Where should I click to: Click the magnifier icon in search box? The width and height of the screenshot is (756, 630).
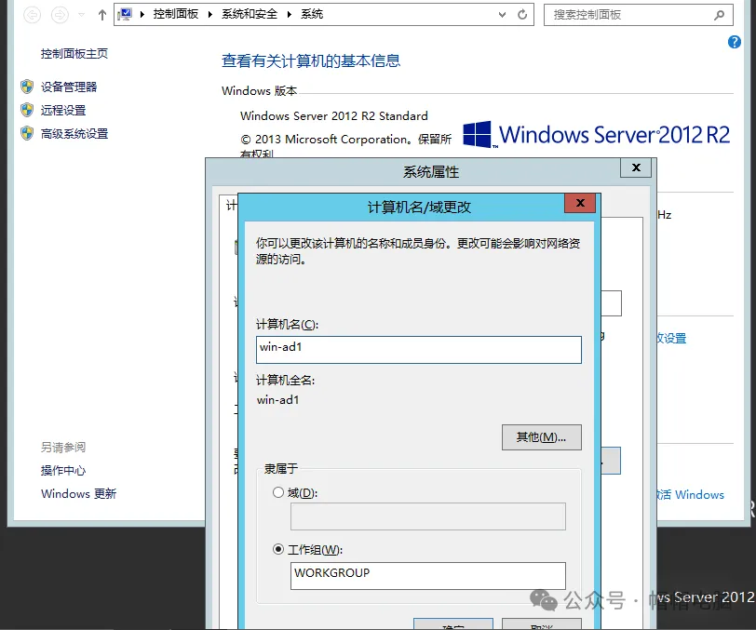click(x=719, y=15)
